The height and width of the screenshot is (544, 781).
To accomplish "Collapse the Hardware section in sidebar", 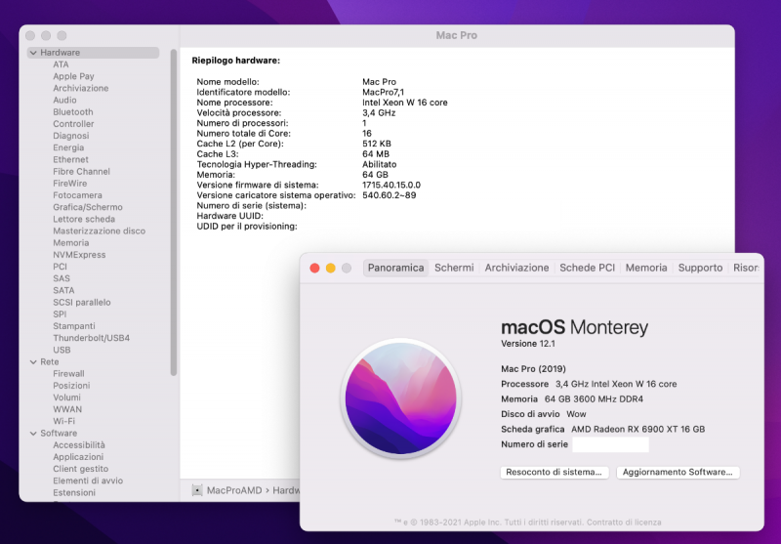I will (33, 53).
